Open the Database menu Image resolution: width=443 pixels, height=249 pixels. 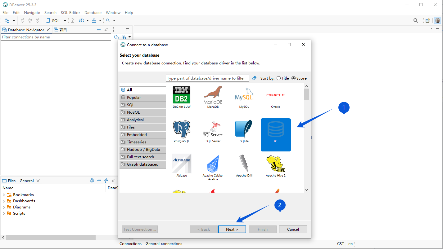tap(93, 13)
